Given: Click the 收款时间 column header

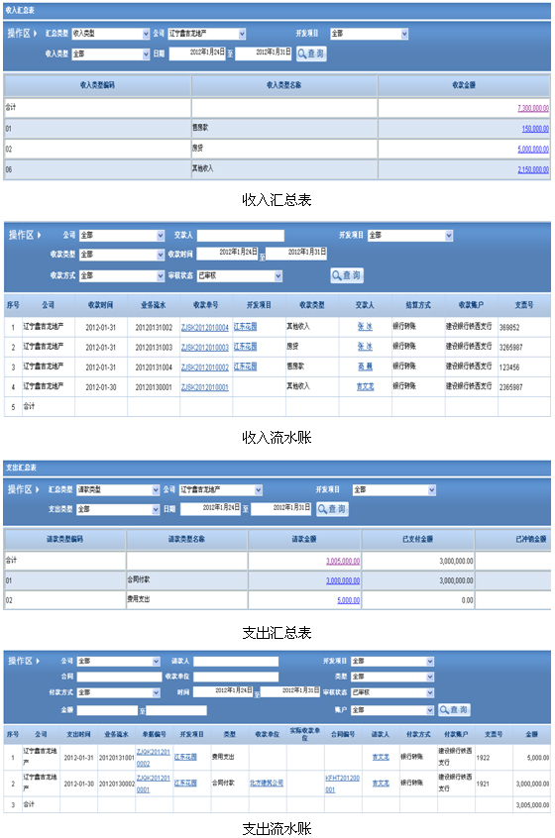Looking at the screenshot, I should (100, 305).
